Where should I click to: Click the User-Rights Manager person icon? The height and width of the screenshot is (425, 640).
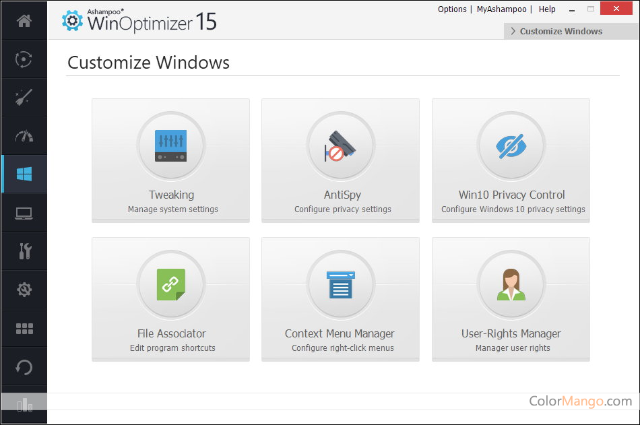(x=511, y=284)
